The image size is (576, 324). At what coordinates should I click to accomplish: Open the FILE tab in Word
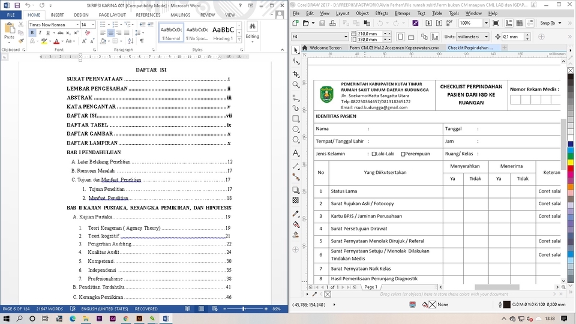tap(11, 15)
